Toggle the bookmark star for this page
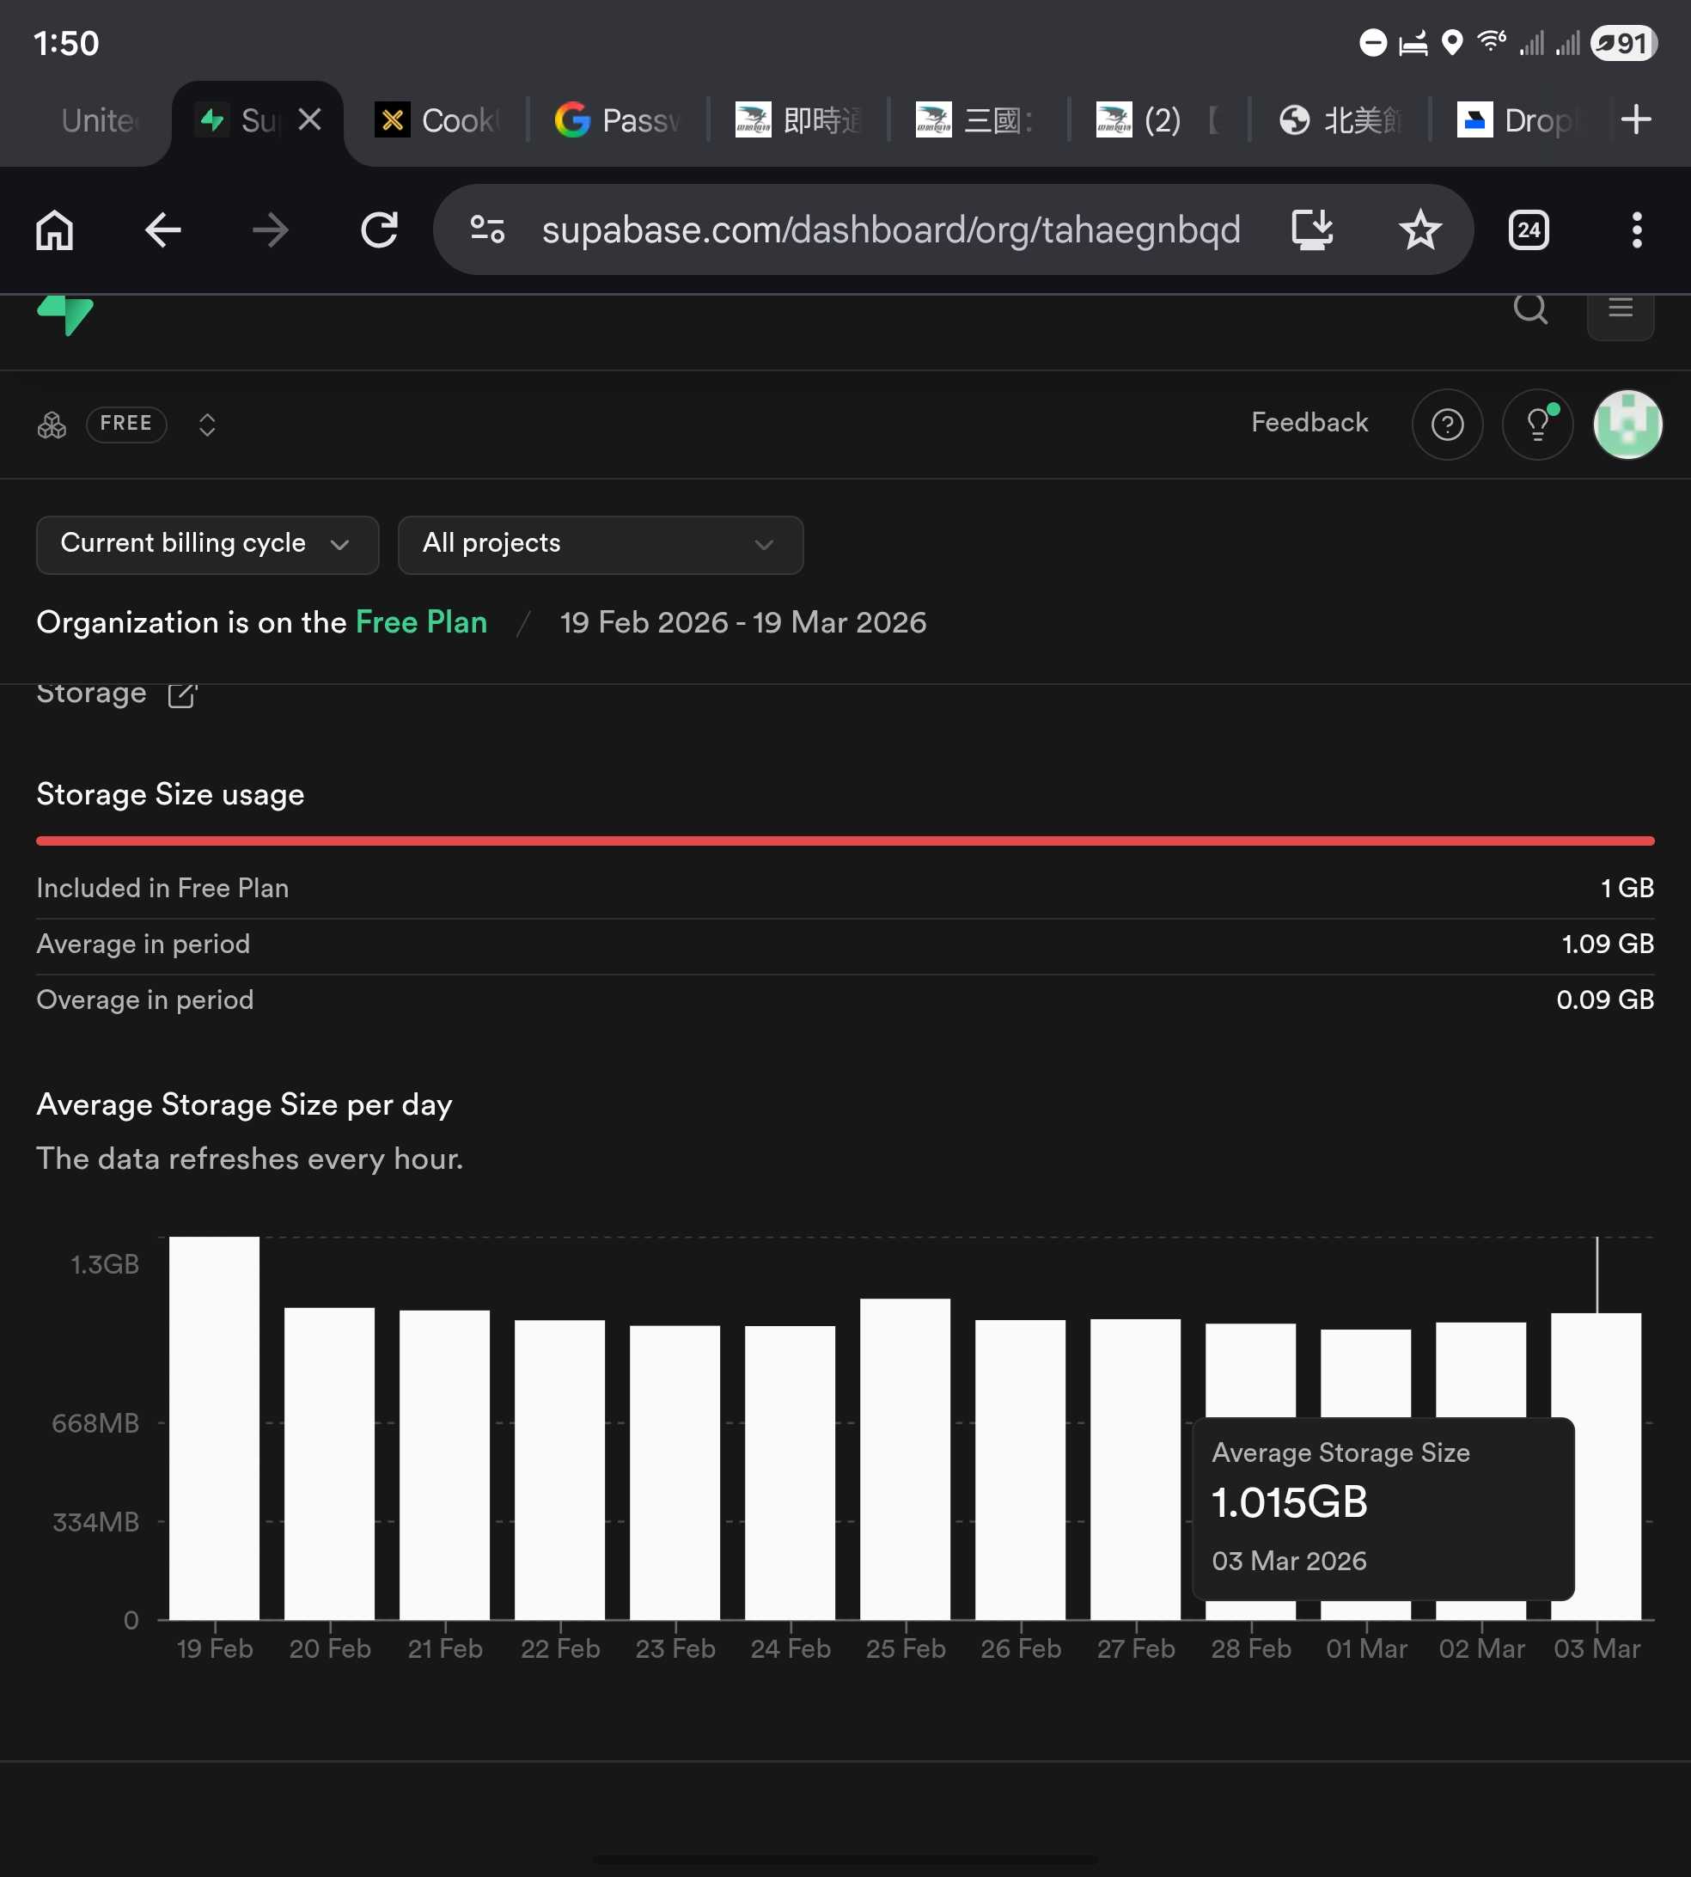Image resolution: width=1691 pixels, height=1877 pixels. click(x=1419, y=229)
